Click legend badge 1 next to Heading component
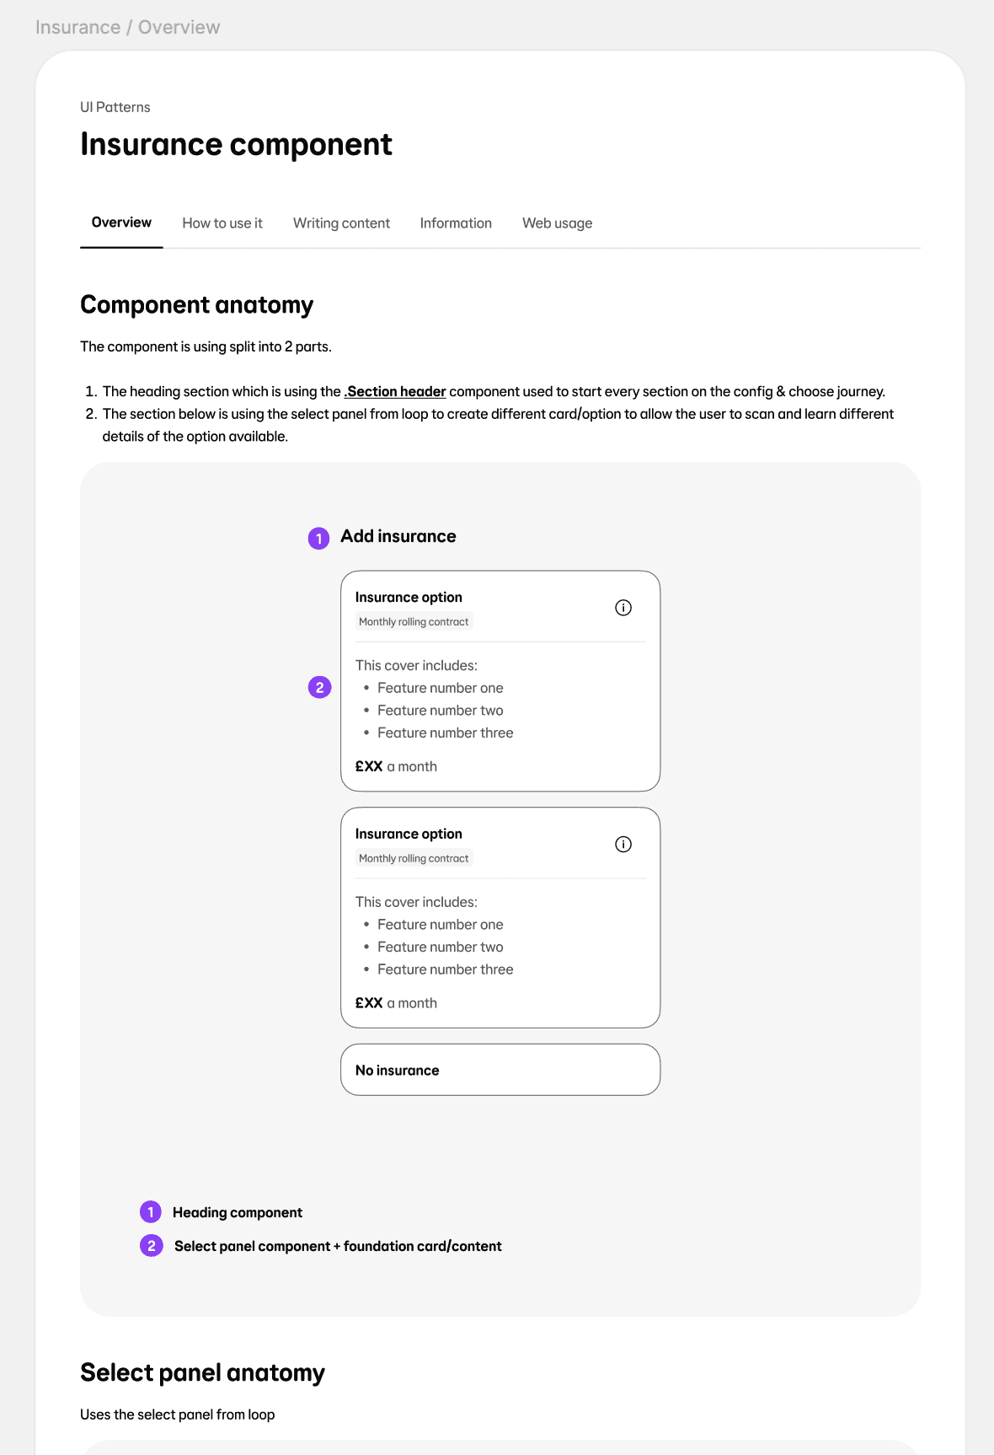994x1455 pixels. click(x=151, y=1212)
